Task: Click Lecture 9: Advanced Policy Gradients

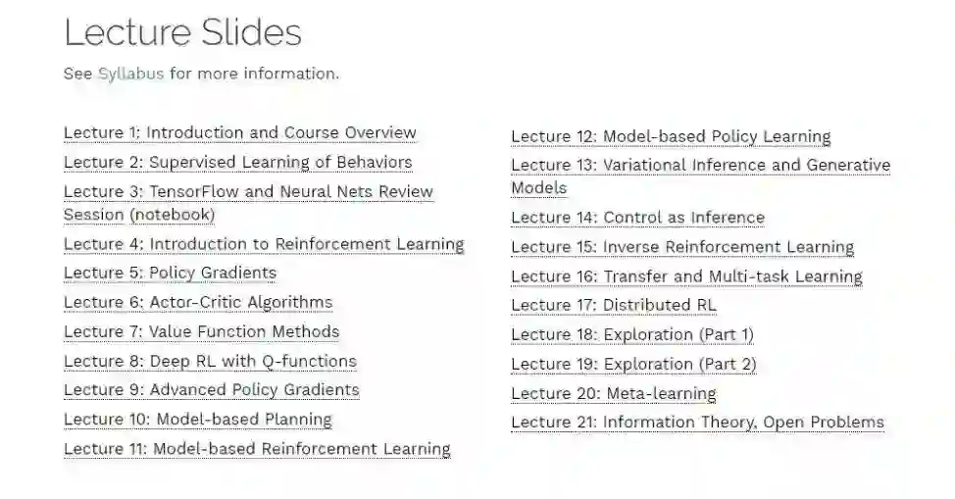Action: coord(212,390)
